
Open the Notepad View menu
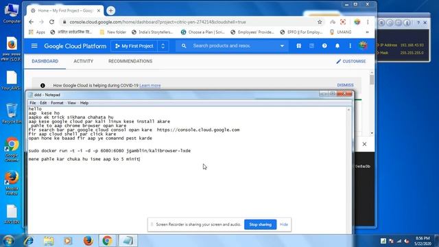point(71,103)
